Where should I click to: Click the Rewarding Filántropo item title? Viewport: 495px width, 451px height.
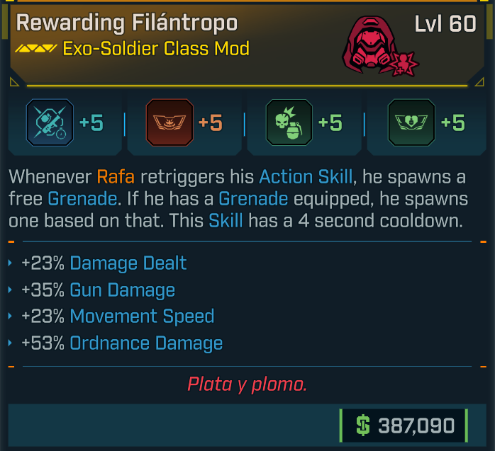click(127, 23)
